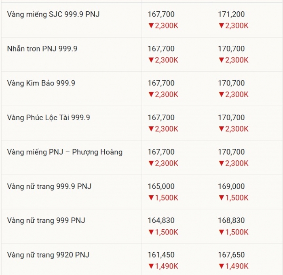
Task: Click the red ▼1,490K indicator under 161,450
Action: tap(163, 266)
